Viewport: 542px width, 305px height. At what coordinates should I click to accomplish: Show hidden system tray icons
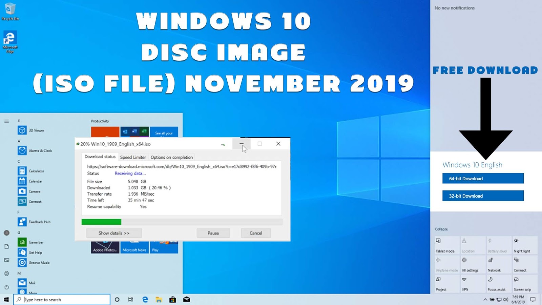(x=485, y=300)
